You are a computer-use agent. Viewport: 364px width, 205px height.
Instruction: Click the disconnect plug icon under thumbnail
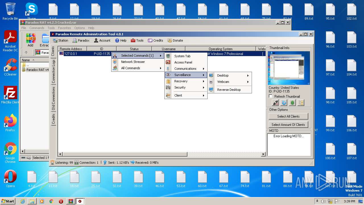[275, 103]
